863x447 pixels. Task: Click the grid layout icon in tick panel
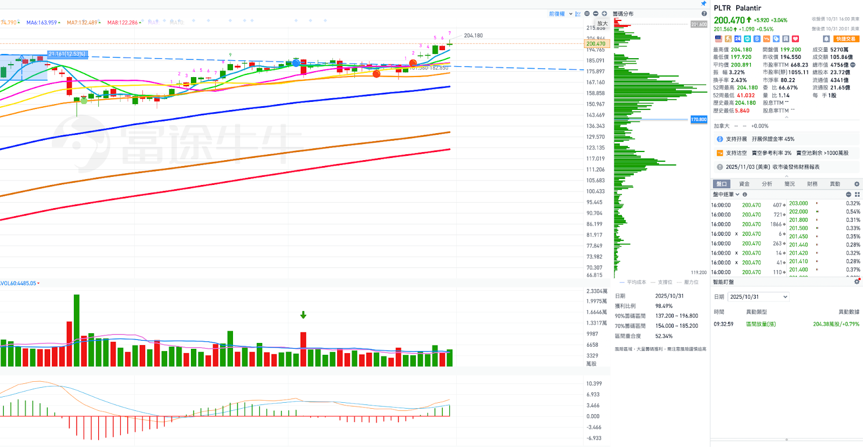point(857,195)
